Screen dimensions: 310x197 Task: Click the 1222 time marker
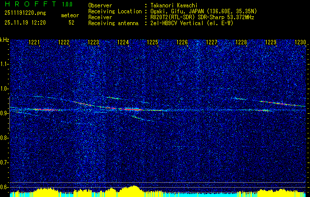pyautogui.click(x=64, y=42)
